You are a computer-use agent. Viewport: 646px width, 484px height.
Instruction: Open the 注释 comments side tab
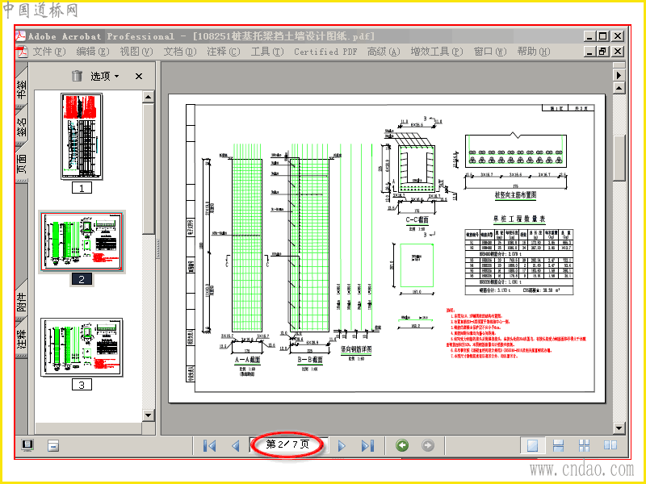coord(22,338)
